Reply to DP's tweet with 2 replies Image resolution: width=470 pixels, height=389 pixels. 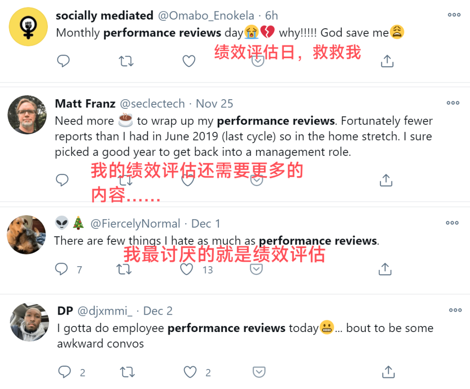tap(64, 372)
